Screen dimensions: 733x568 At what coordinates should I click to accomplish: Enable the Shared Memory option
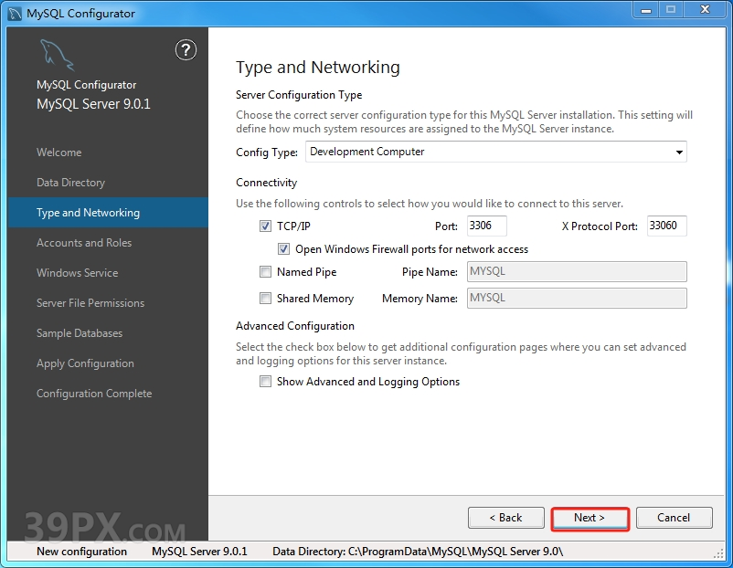(266, 298)
